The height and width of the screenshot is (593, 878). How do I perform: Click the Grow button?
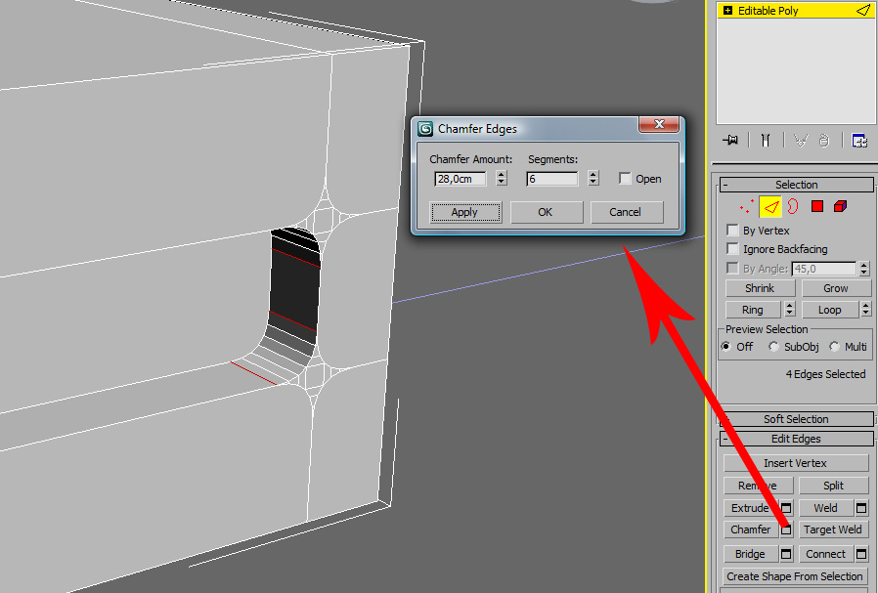(836, 288)
